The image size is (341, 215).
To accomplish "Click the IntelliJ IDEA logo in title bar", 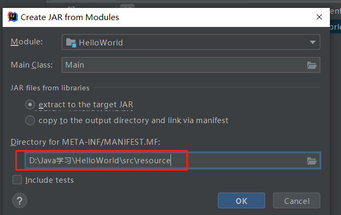I will [x=12, y=17].
